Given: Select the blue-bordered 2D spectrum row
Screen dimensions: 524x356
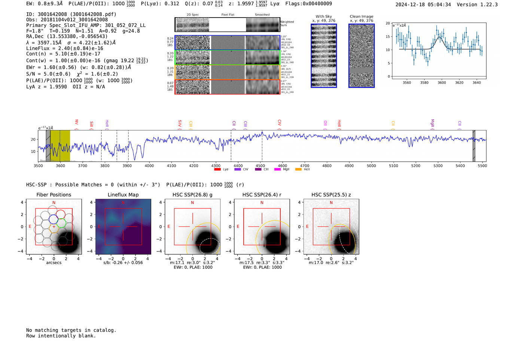Looking at the screenshot, I should tap(227, 43).
